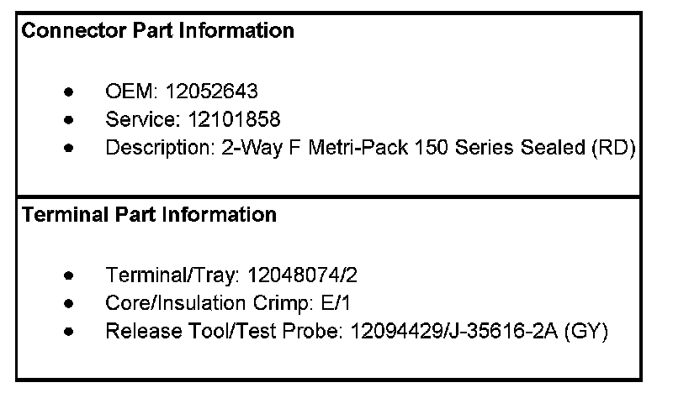The image size is (673, 393).
Task: Click the bullet beside Core/Insulation Crimp
Action: (x=69, y=304)
